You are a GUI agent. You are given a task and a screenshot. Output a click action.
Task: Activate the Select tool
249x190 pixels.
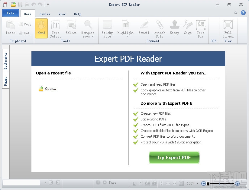click(x=71, y=27)
